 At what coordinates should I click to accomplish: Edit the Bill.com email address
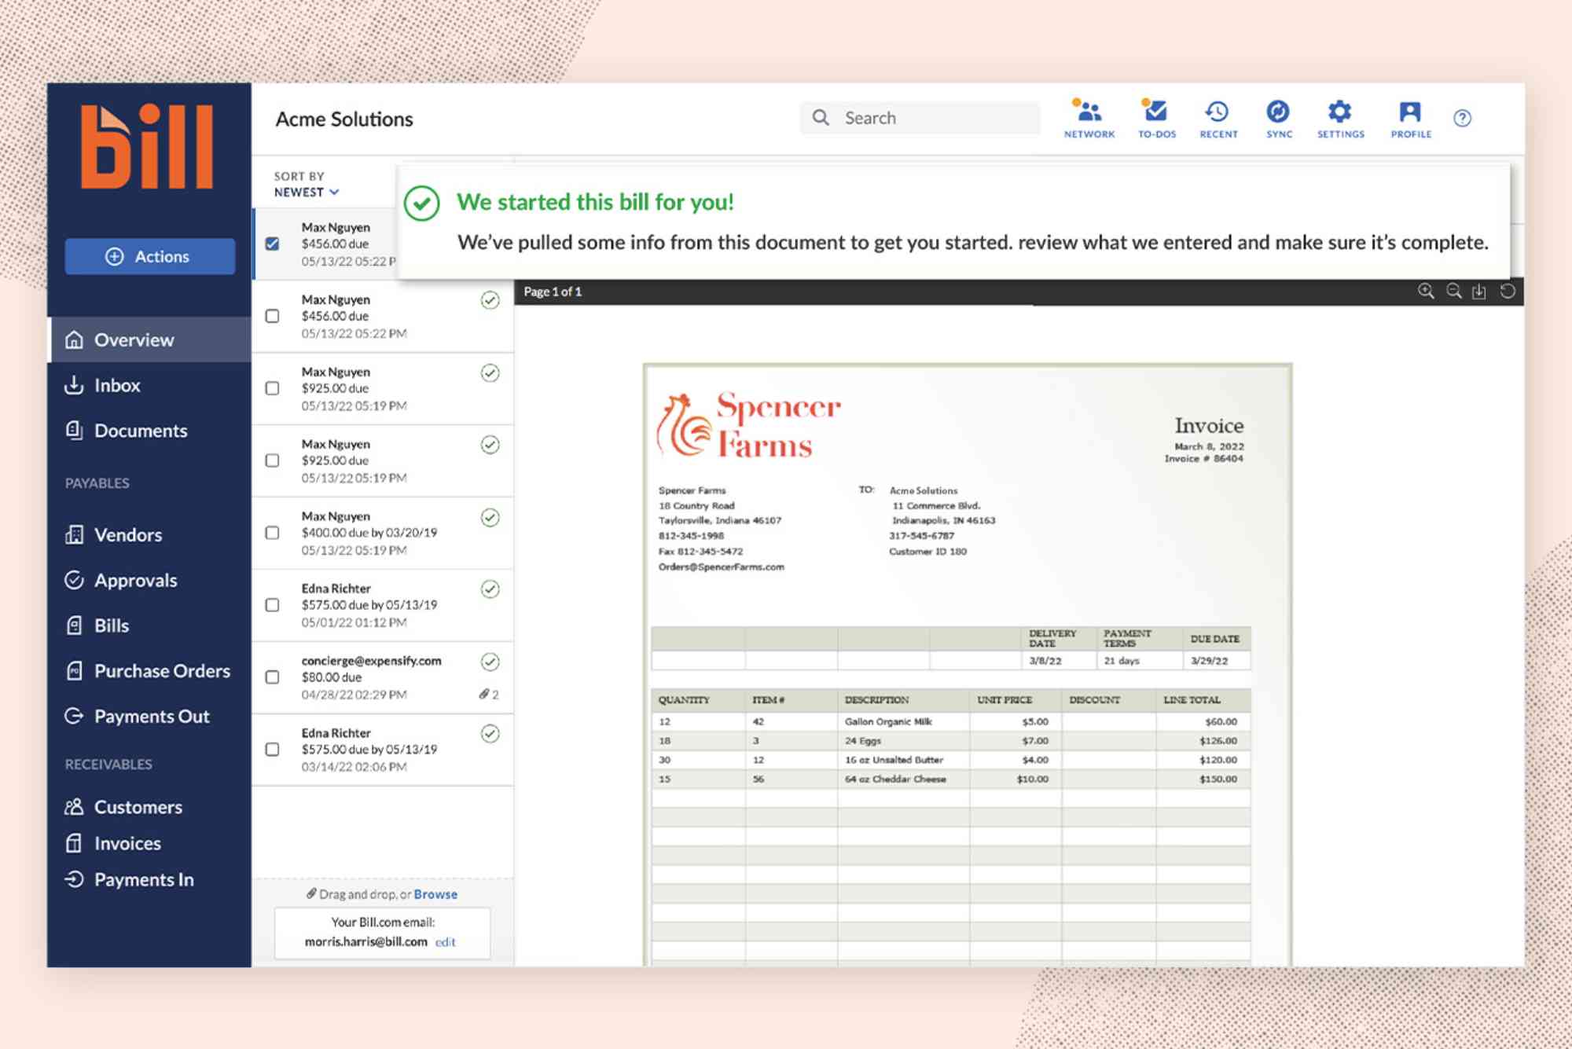pyautogui.click(x=446, y=941)
